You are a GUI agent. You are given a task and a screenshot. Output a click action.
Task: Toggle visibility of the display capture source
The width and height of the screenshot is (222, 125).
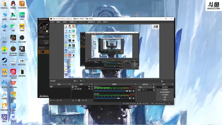[x=89, y=89]
